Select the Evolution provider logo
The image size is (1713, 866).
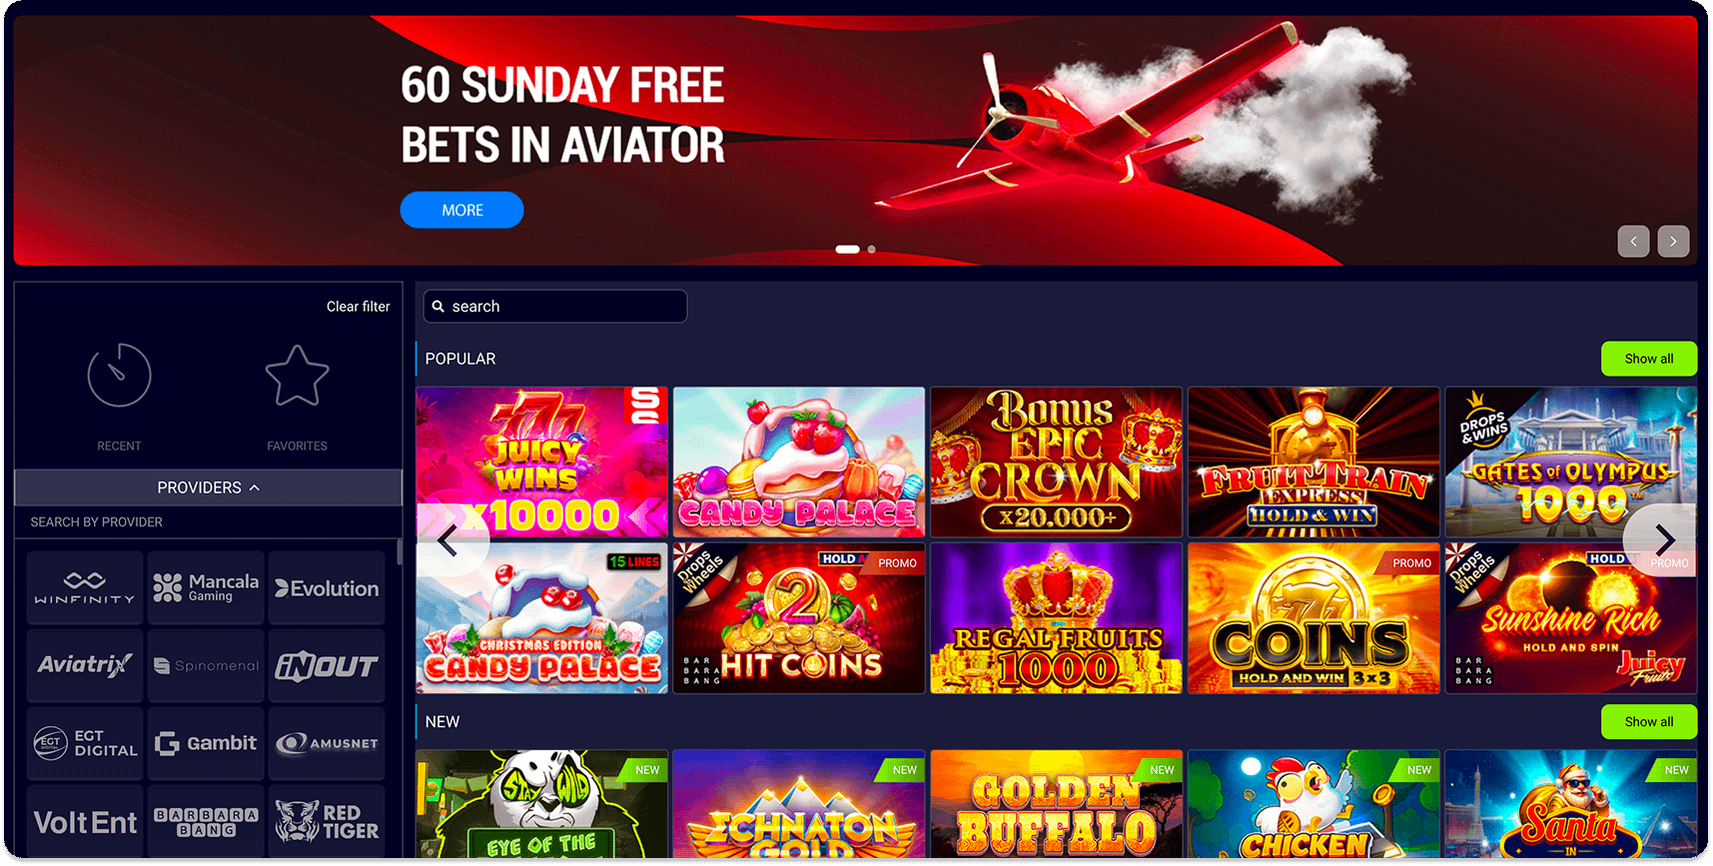point(327,587)
